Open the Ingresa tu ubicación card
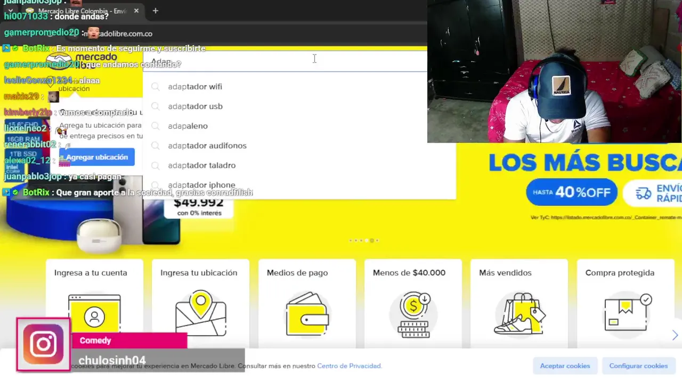 tap(200, 303)
